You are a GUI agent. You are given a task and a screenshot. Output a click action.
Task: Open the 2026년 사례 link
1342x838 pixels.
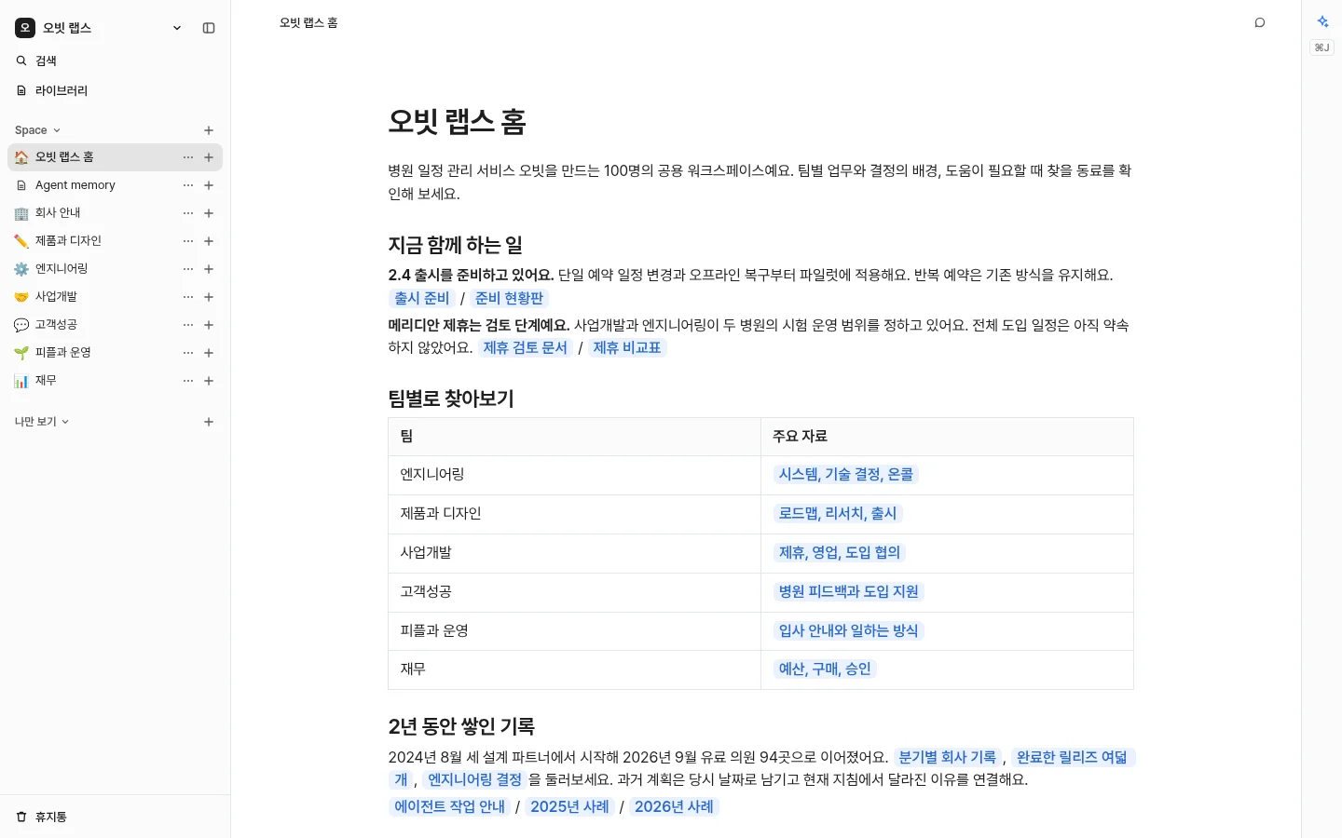[674, 806]
